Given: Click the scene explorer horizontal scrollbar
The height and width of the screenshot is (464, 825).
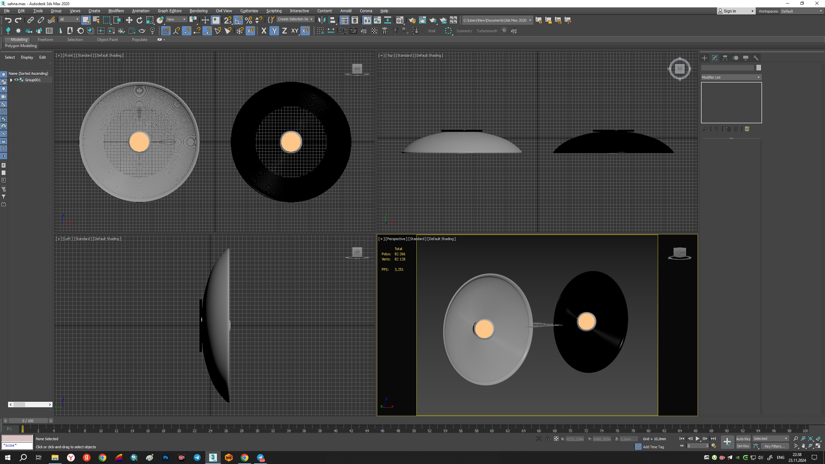Looking at the screenshot, I should coord(30,404).
